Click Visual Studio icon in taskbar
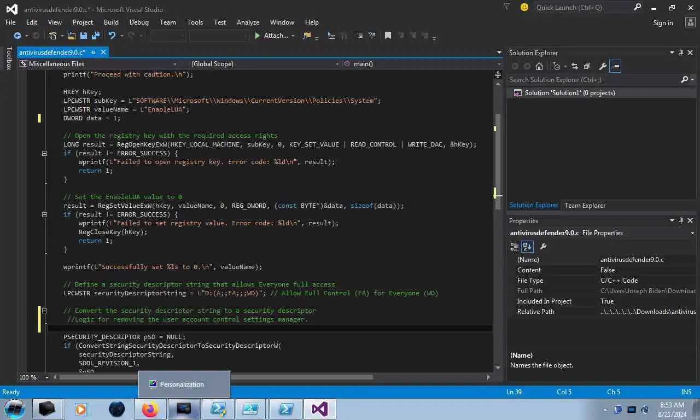Image resolution: width=700 pixels, height=420 pixels. [320, 409]
